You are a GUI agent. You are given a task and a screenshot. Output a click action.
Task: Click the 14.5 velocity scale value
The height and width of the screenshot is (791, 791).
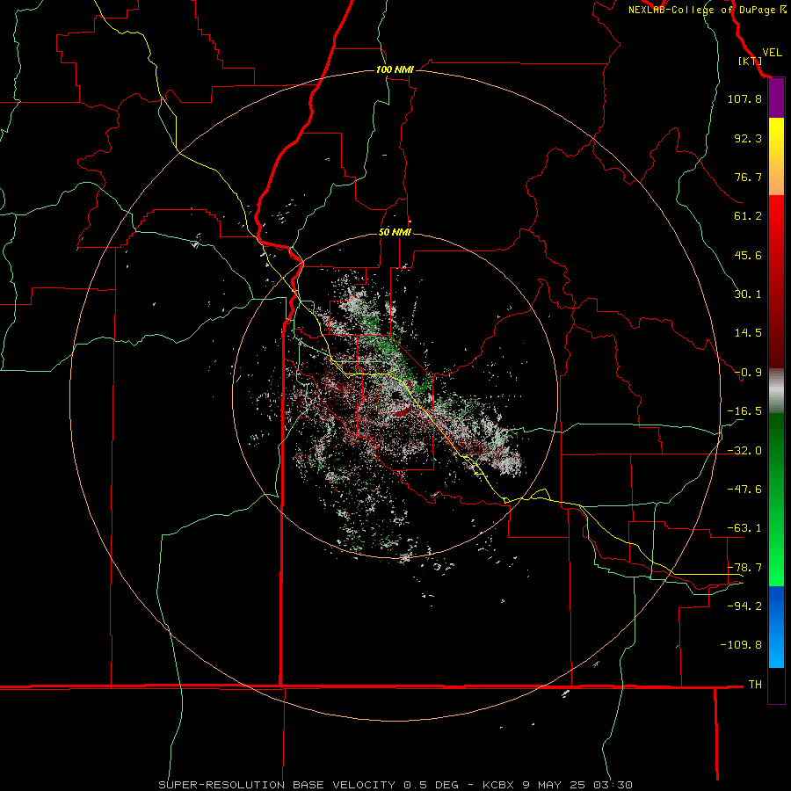click(748, 333)
